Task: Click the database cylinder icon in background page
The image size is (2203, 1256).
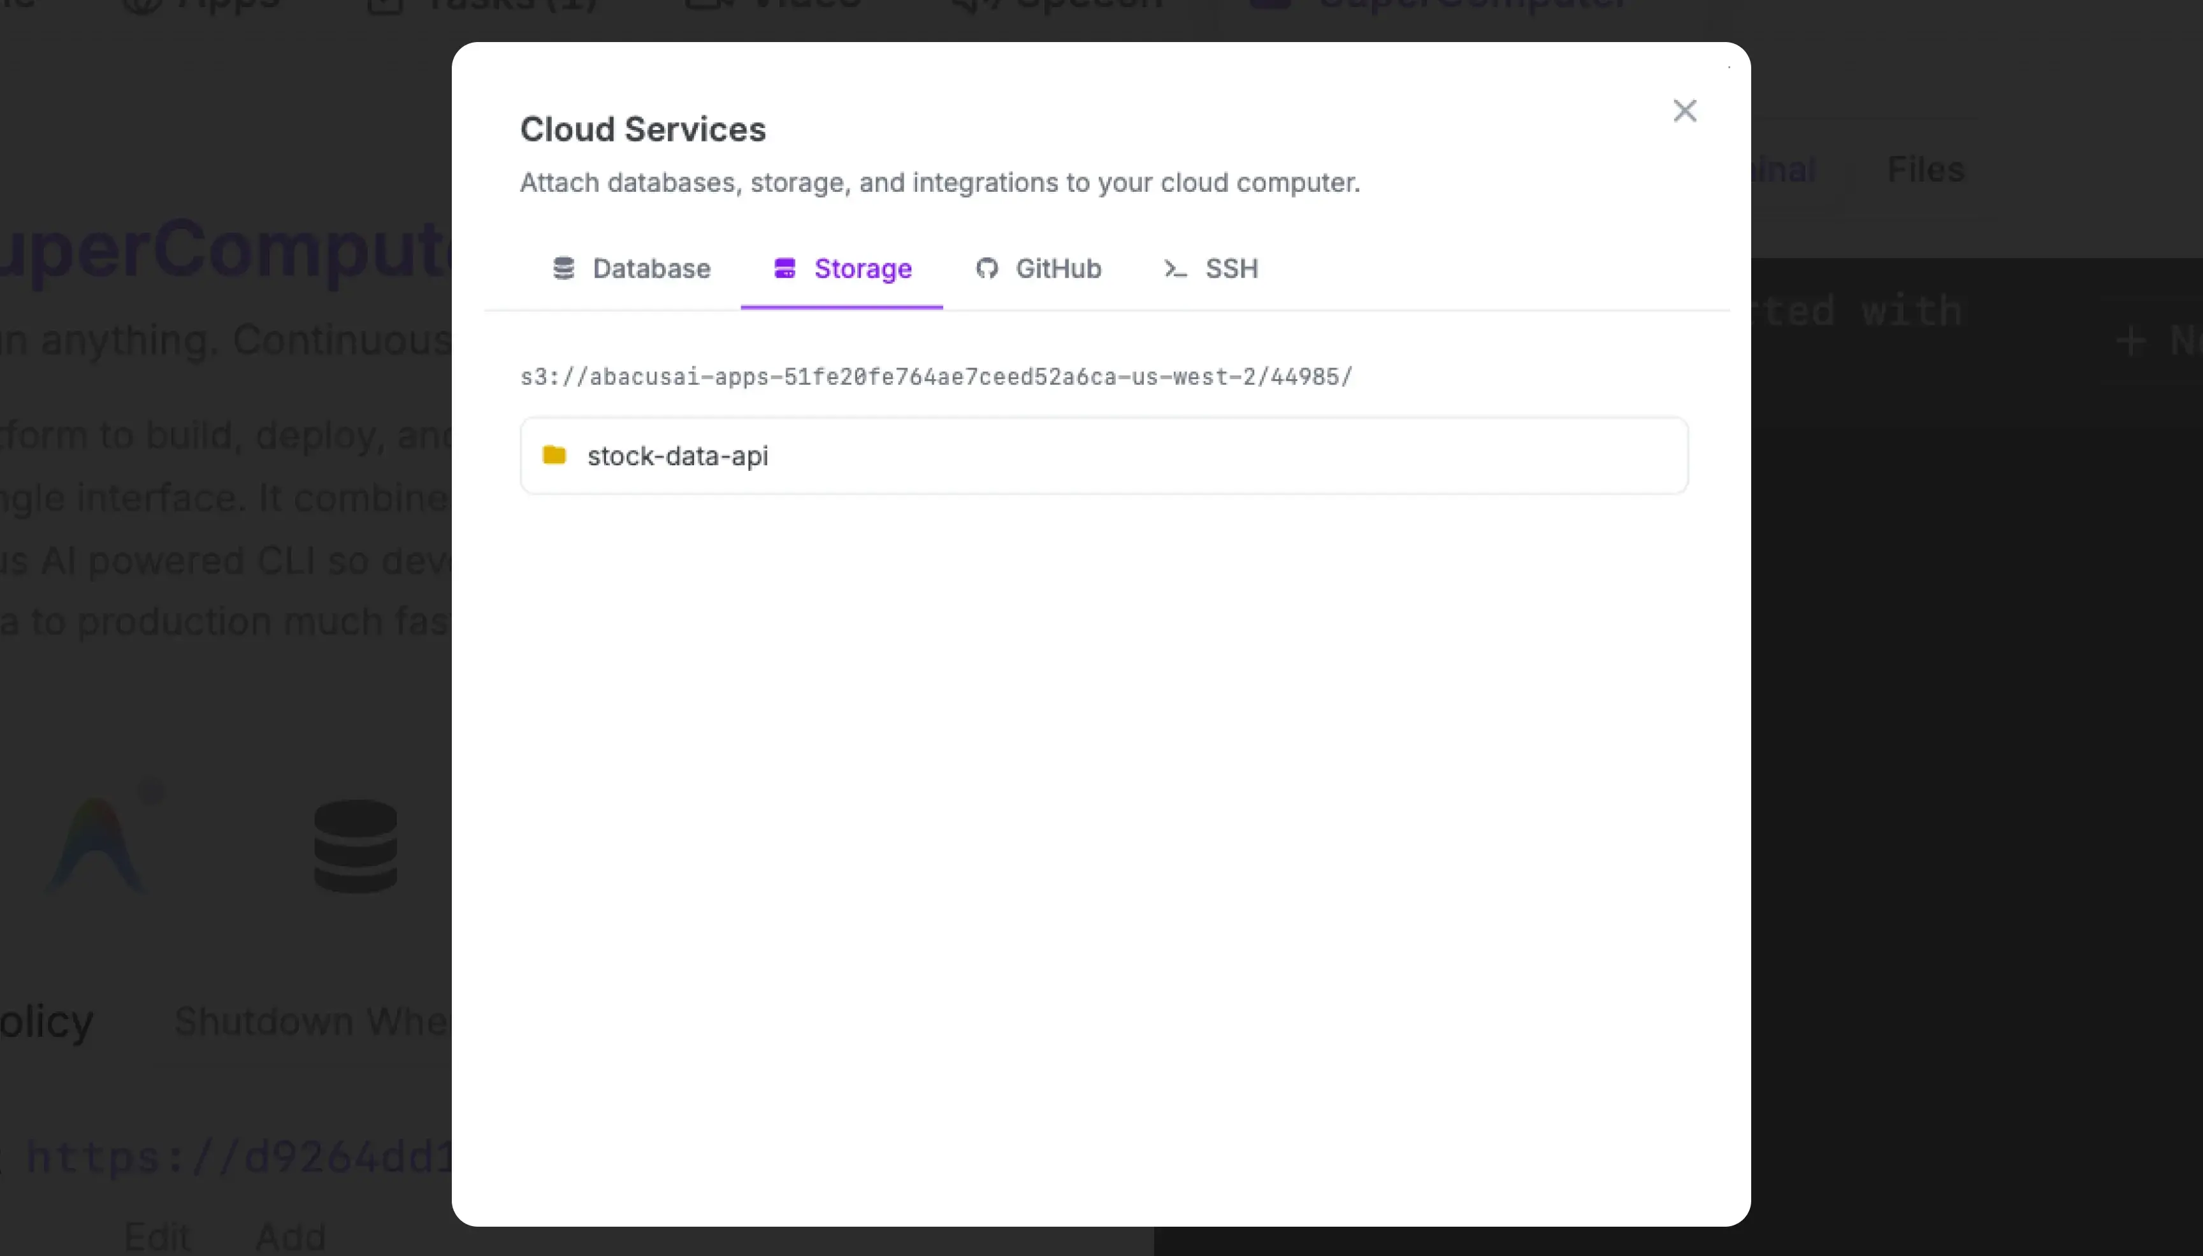Action: (x=356, y=846)
